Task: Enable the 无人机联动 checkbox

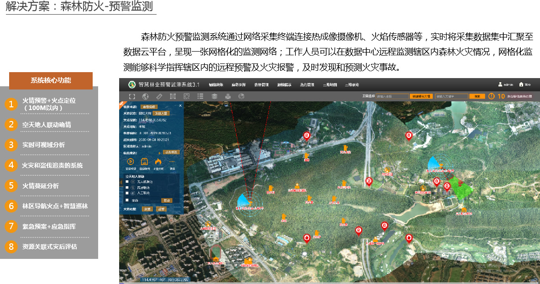Action: 126,181
